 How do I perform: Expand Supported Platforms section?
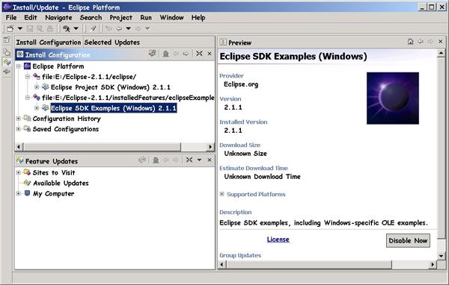pyautogui.click(x=222, y=194)
